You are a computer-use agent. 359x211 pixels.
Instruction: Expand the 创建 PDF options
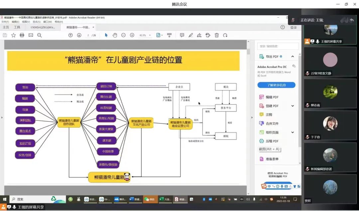coord(293,106)
